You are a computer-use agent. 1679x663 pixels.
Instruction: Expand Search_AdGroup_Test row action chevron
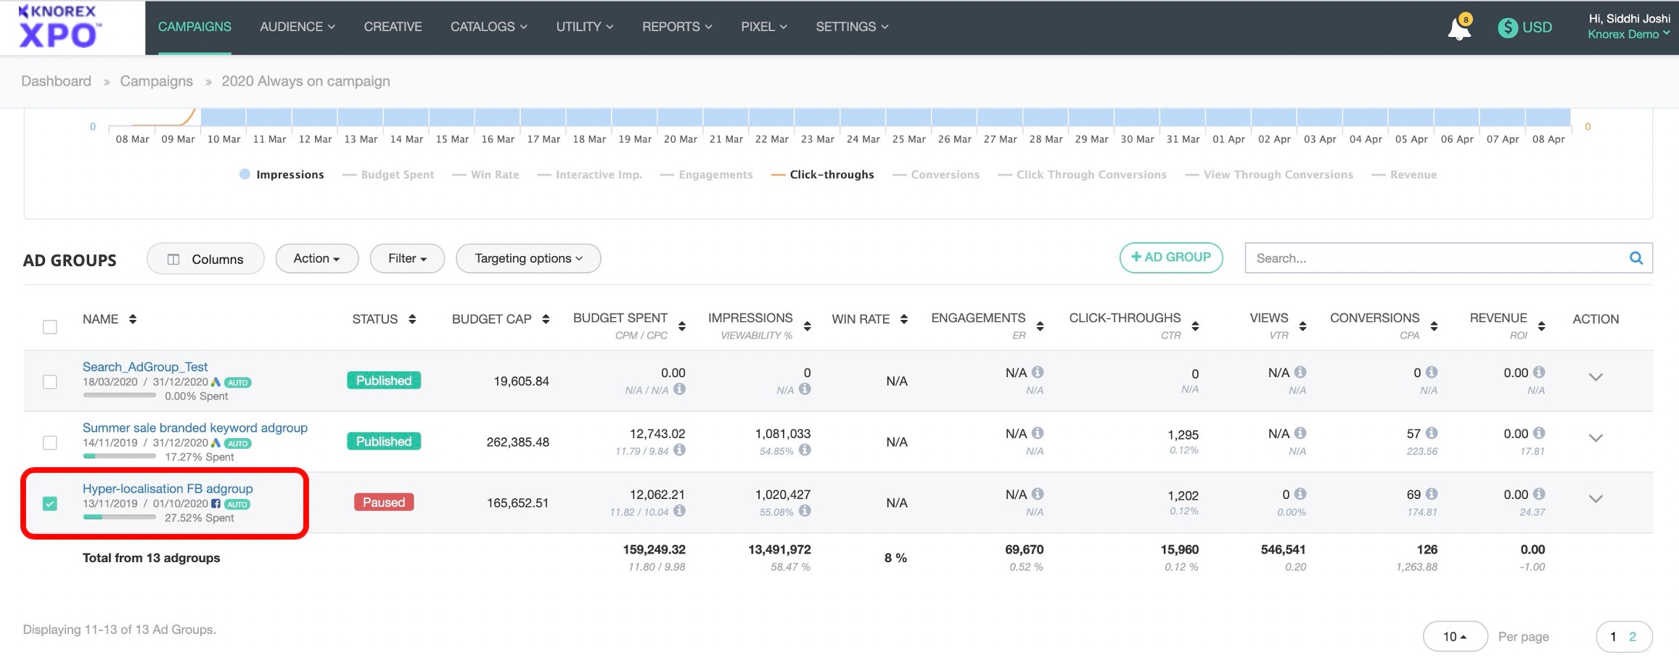(1596, 377)
